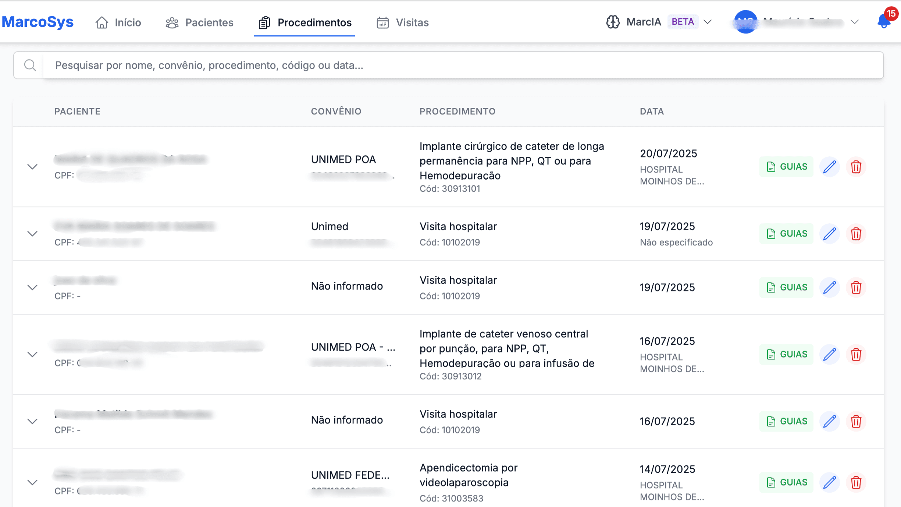901x507 pixels.
Task: Open the Visitas tab
Action: pos(412,22)
